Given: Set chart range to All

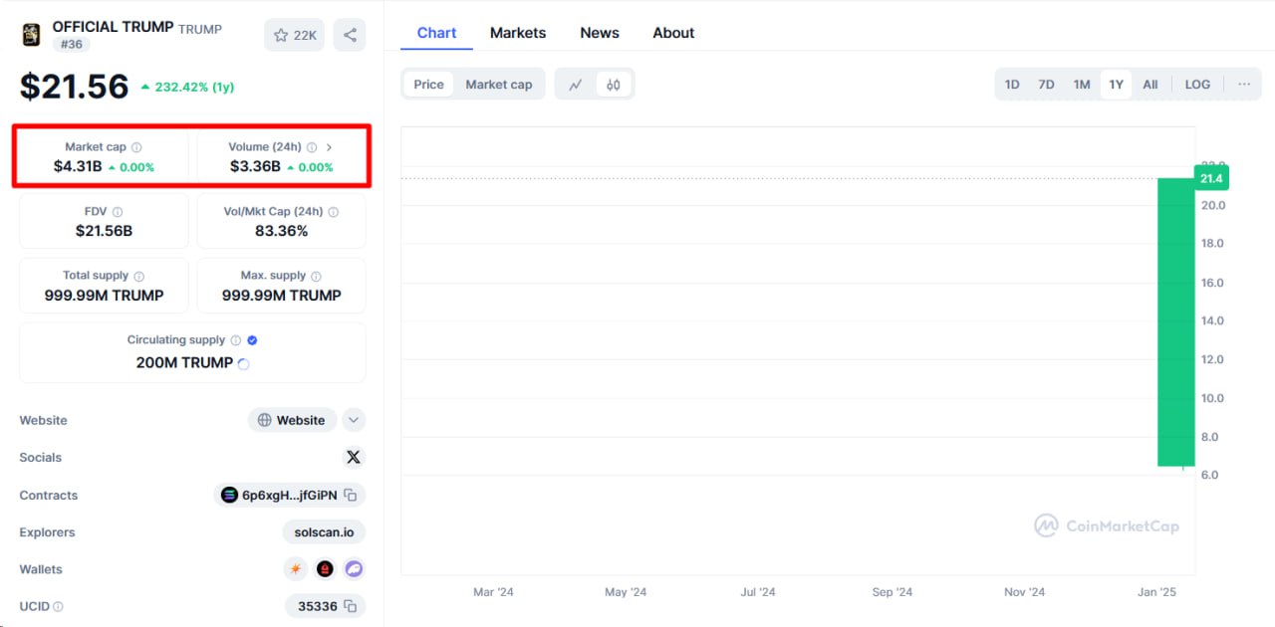Looking at the screenshot, I should pyautogui.click(x=1150, y=85).
